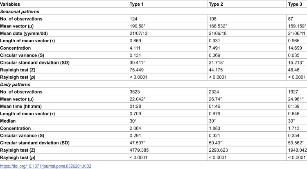This screenshot has width=307, height=169.
Task: Click the Daily patterns section heading
Action: [15, 84]
